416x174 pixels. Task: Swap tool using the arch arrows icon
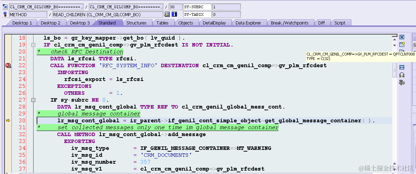point(402,75)
